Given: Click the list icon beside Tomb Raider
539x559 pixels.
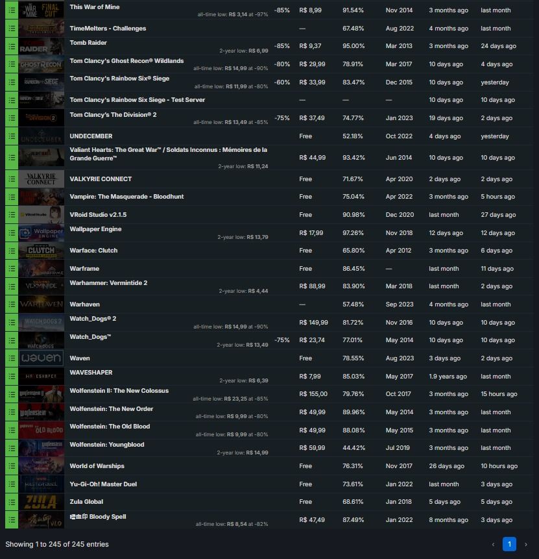Looking at the screenshot, I should click(x=12, y=46).
